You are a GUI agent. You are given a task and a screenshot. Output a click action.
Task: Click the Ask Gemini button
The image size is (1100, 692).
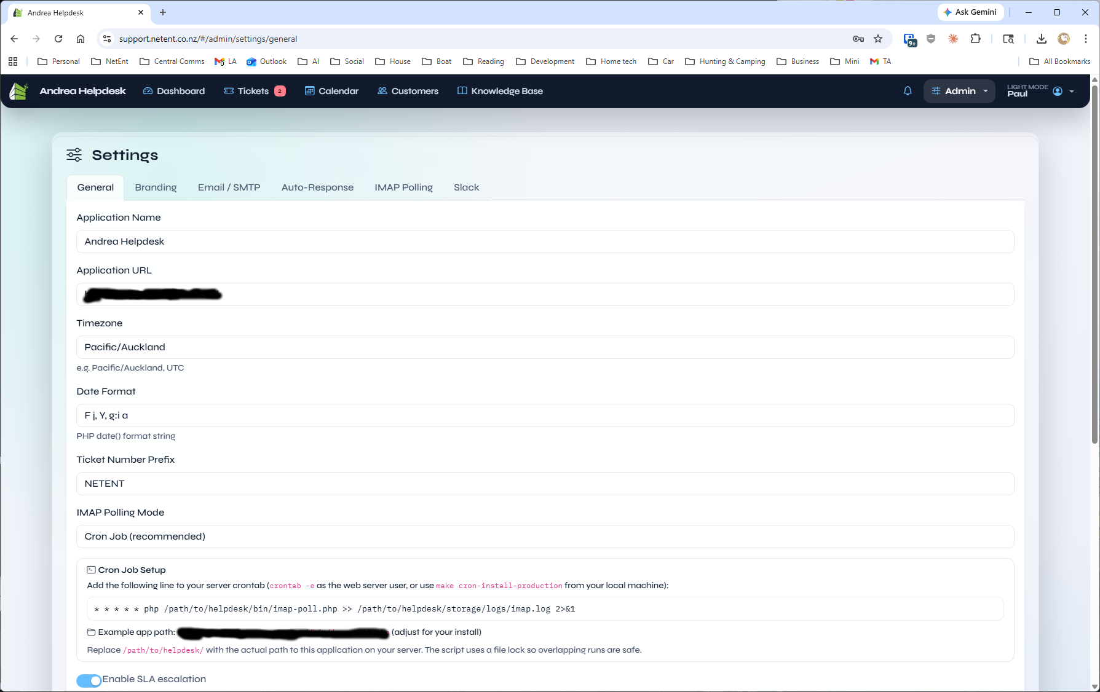click(x=970, y=12)
